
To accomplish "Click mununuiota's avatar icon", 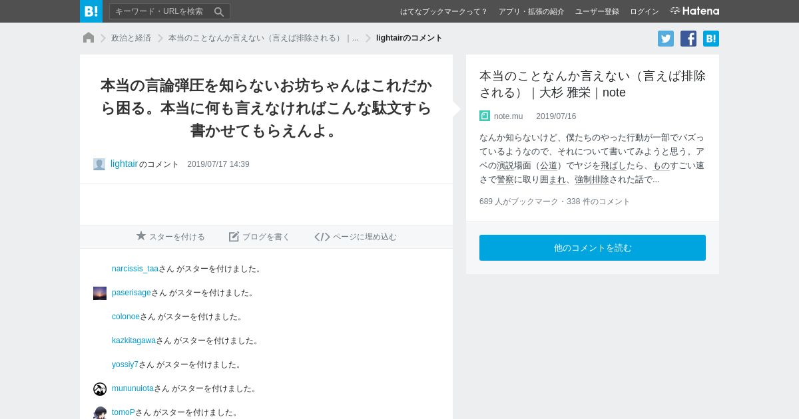I will click(100, 389).
